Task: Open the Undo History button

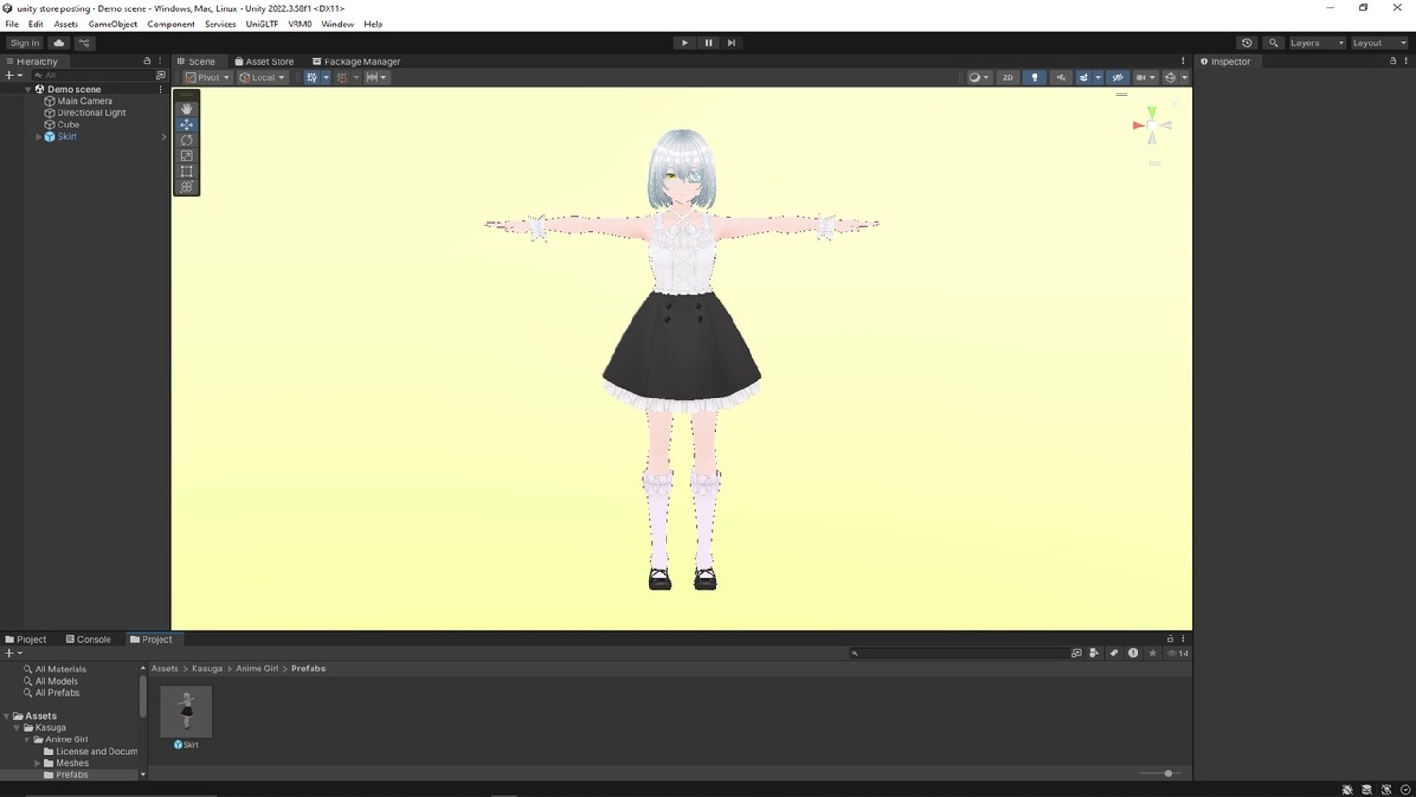Action: (1247, 42)
